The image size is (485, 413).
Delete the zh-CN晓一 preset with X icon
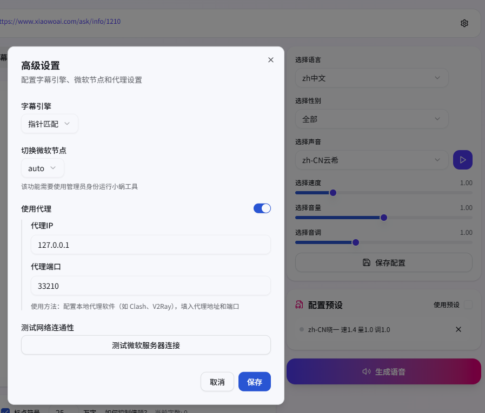pyautogui.click(x=459, y=329)
